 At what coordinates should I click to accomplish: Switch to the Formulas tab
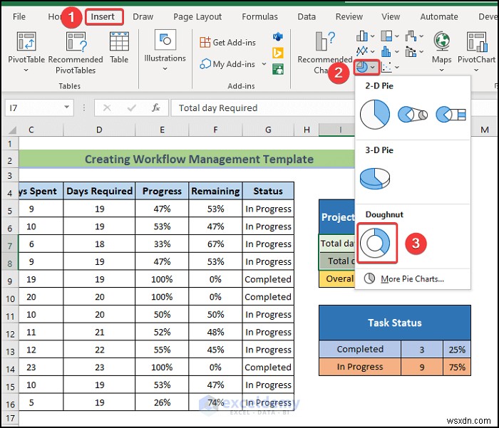pyautogui.click(x=259, y=16)
